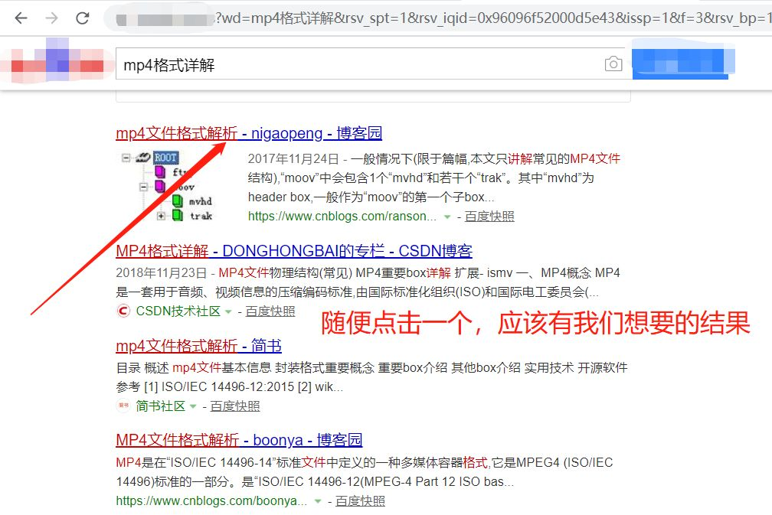Reload the page with the refresh icon
The height and width of the screenshot is (515, 772).
(x=83, y=18)
